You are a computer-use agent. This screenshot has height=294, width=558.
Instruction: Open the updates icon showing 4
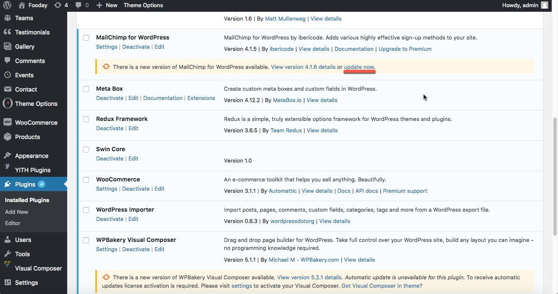coord(61,5)
